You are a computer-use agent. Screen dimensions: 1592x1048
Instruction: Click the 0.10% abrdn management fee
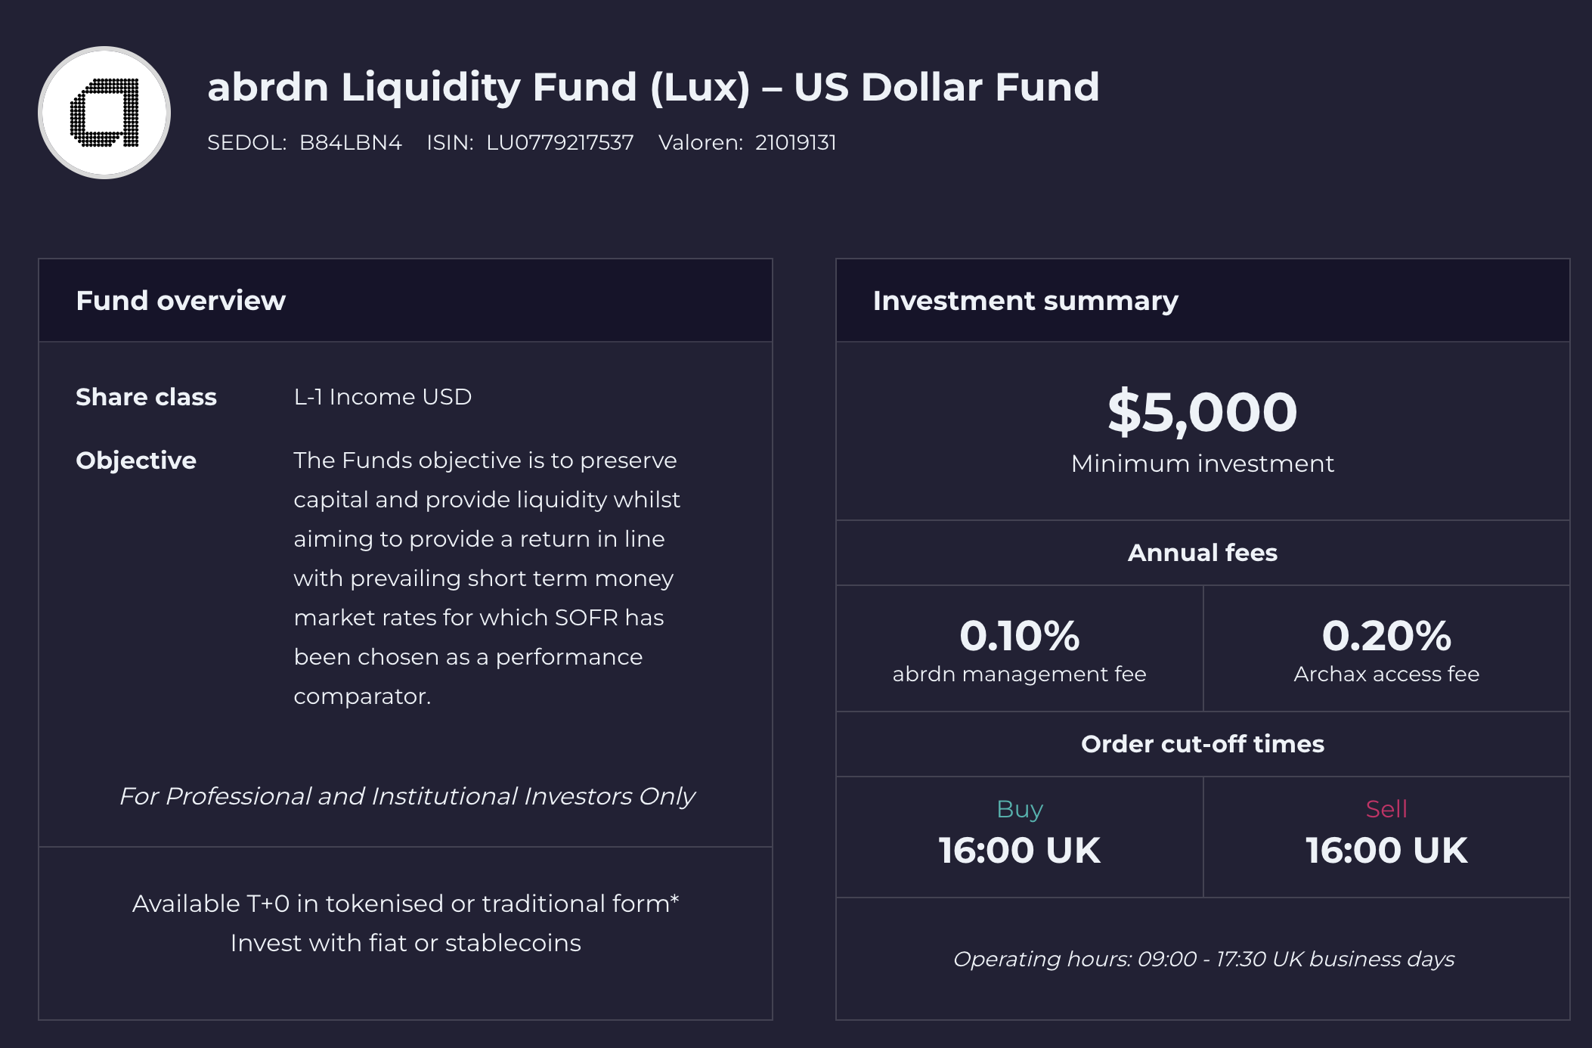click(x=1019, y=636)
